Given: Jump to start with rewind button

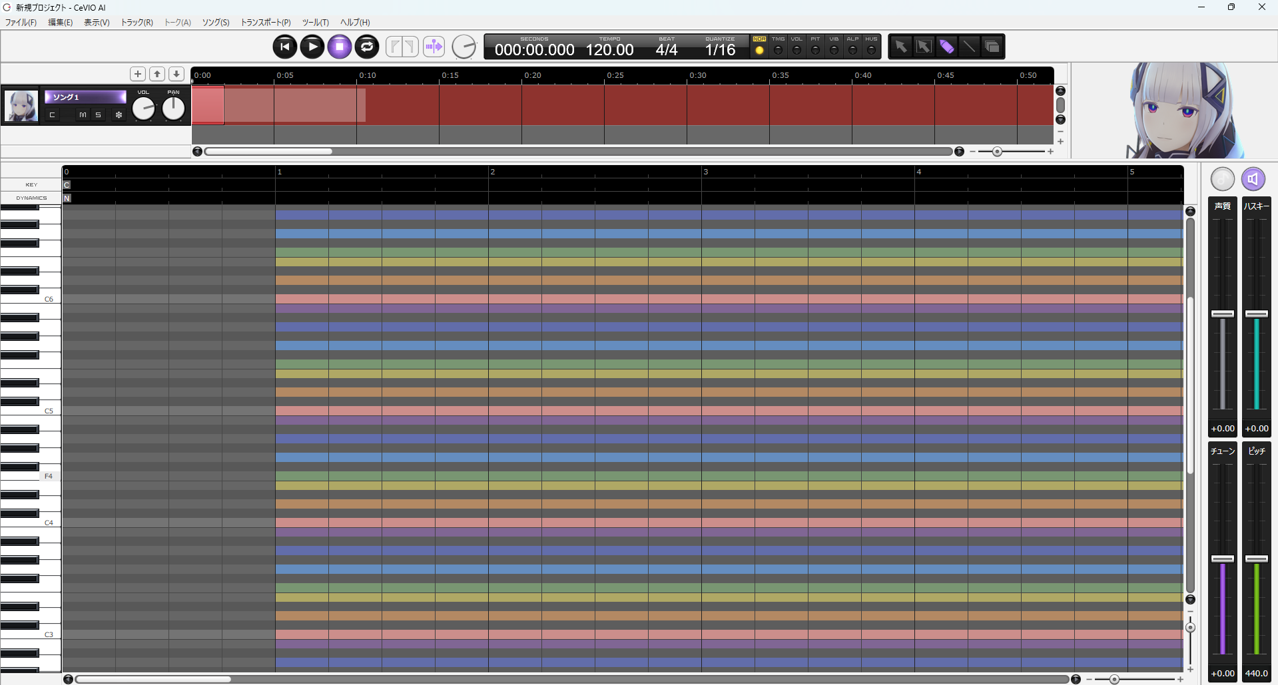Looking at the screenshot, I should [285, 47].
